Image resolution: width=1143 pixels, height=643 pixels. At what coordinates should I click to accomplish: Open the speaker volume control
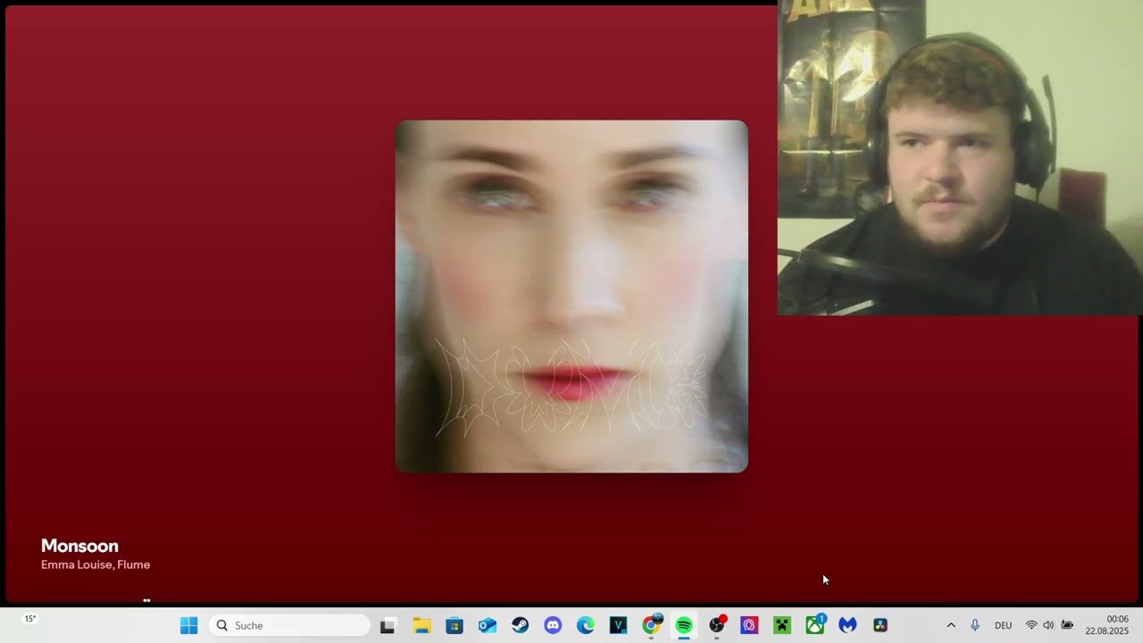coord(1048,625)
